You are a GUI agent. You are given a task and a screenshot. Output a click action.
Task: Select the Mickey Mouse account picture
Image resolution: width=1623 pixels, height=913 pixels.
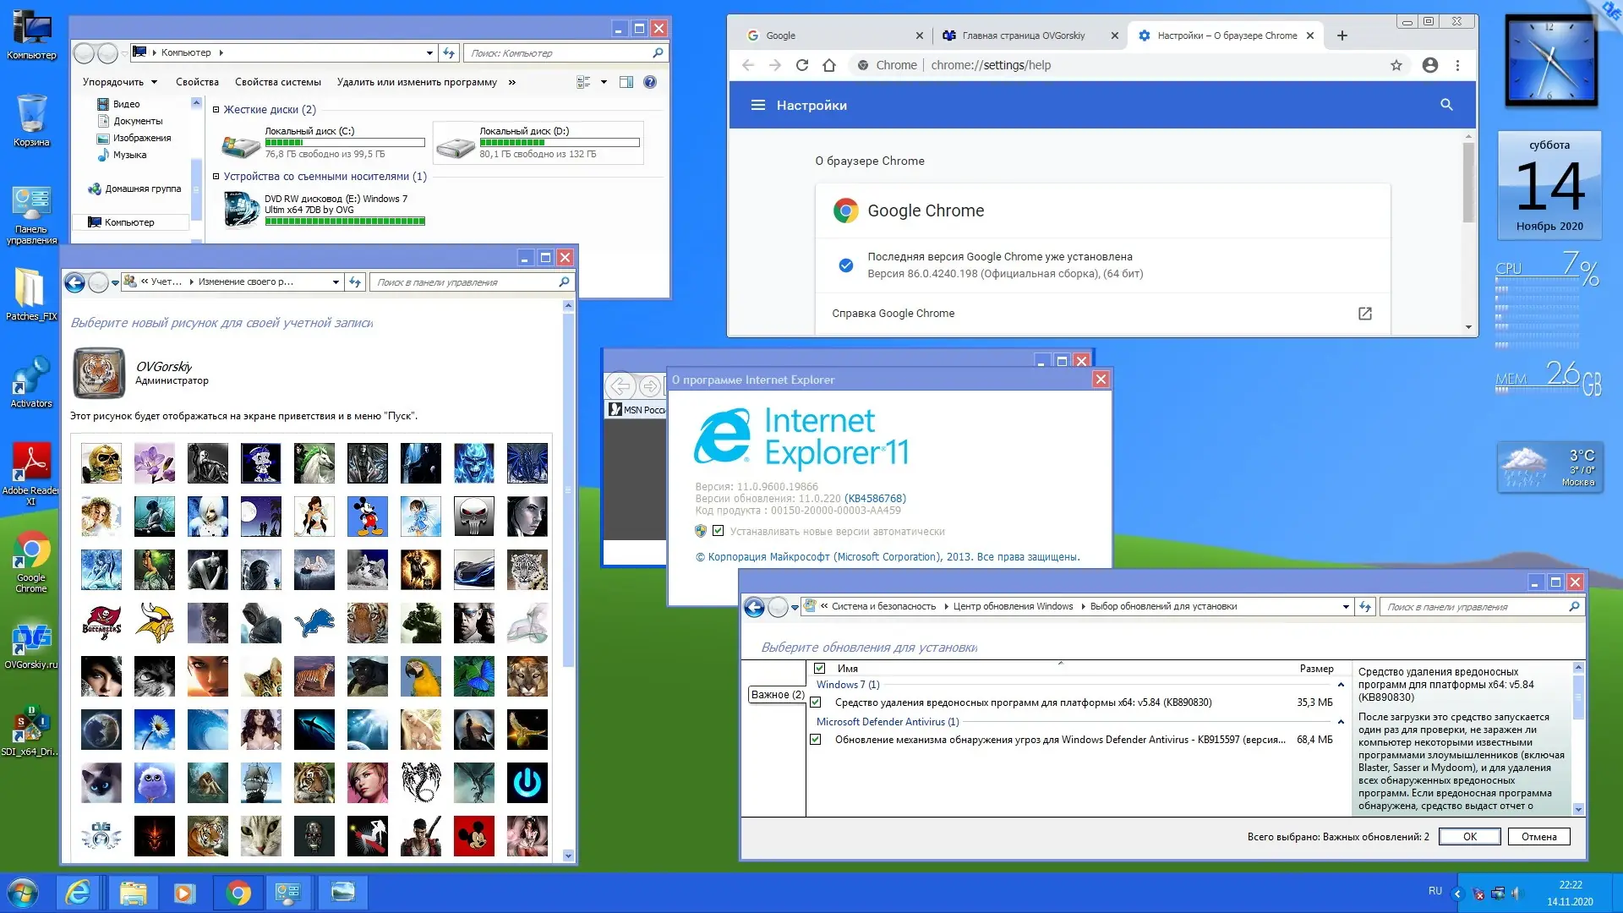pyautogui.click(x=368, y=517)
